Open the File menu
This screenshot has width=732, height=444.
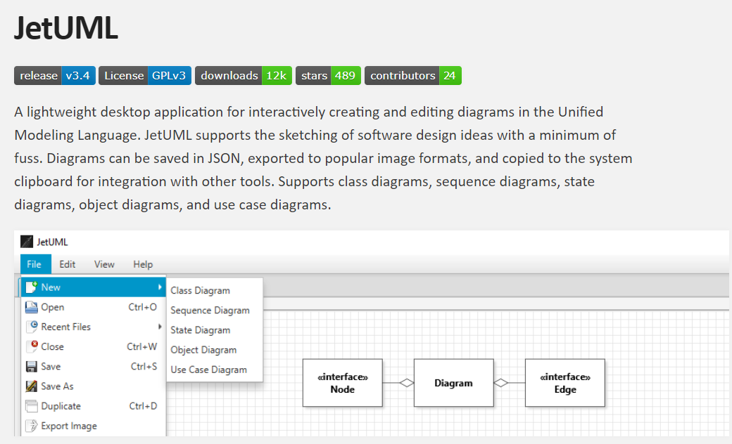34,264
